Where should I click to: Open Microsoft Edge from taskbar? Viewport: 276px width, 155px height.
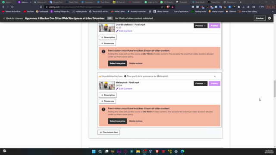[x=182, y=152]
